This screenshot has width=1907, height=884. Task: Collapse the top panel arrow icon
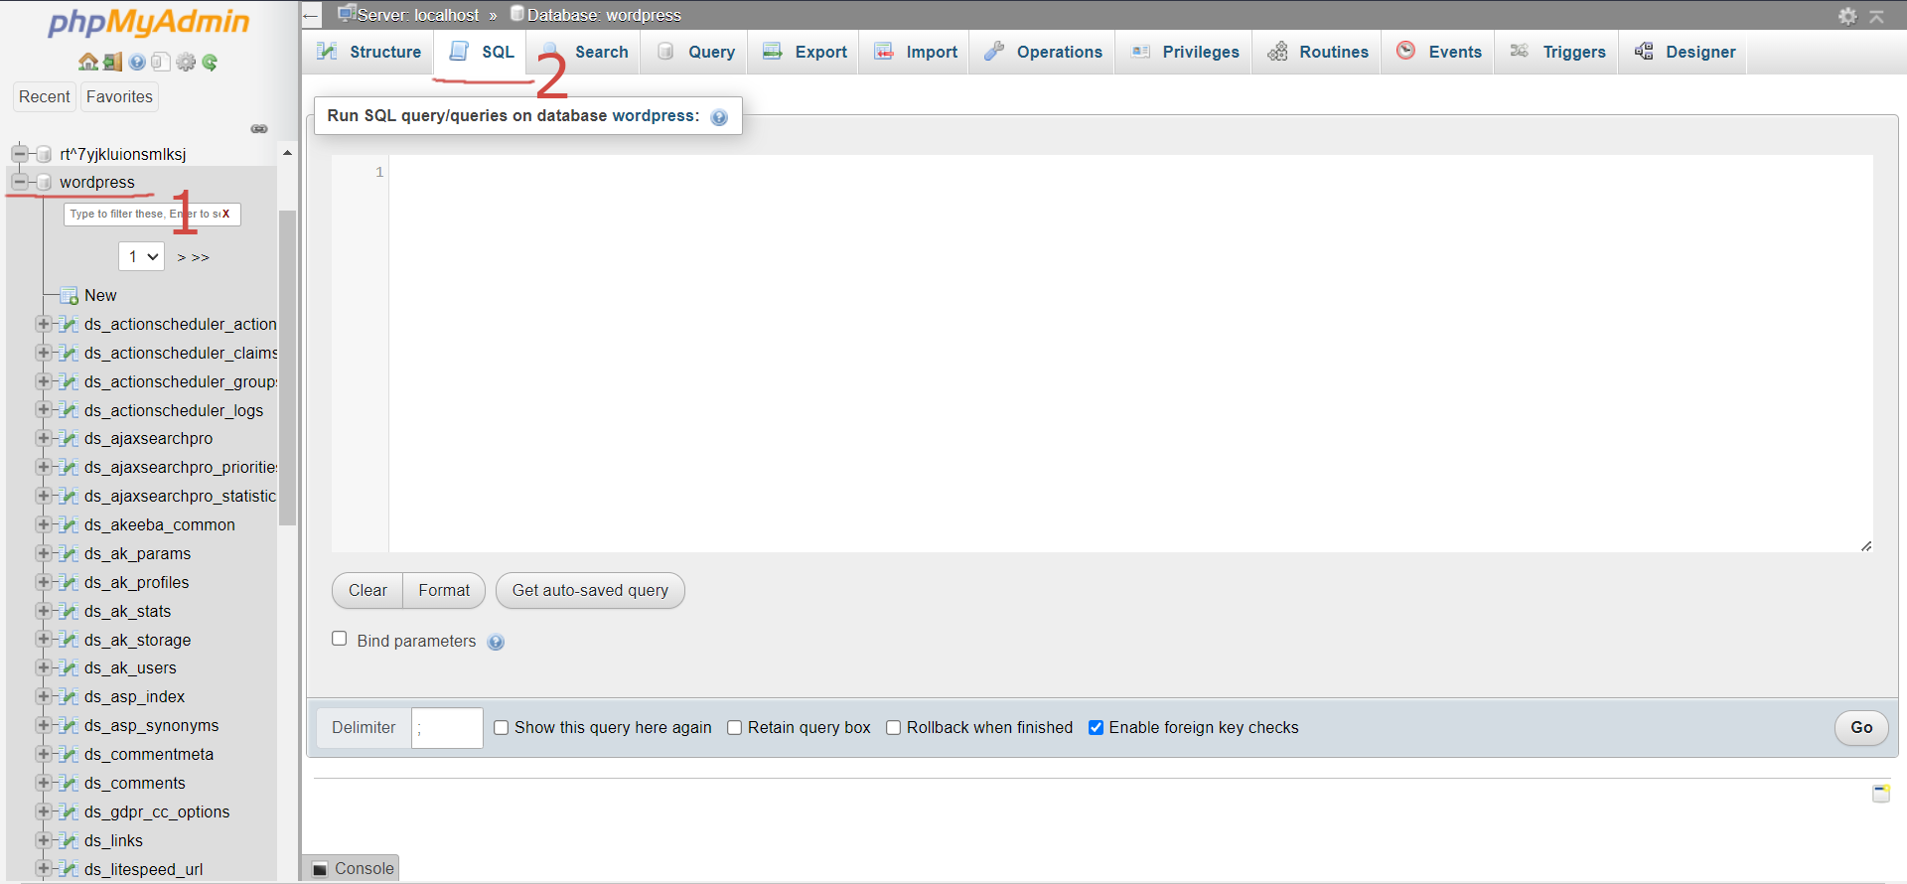pyautogui.click(x=1876, y=16)
